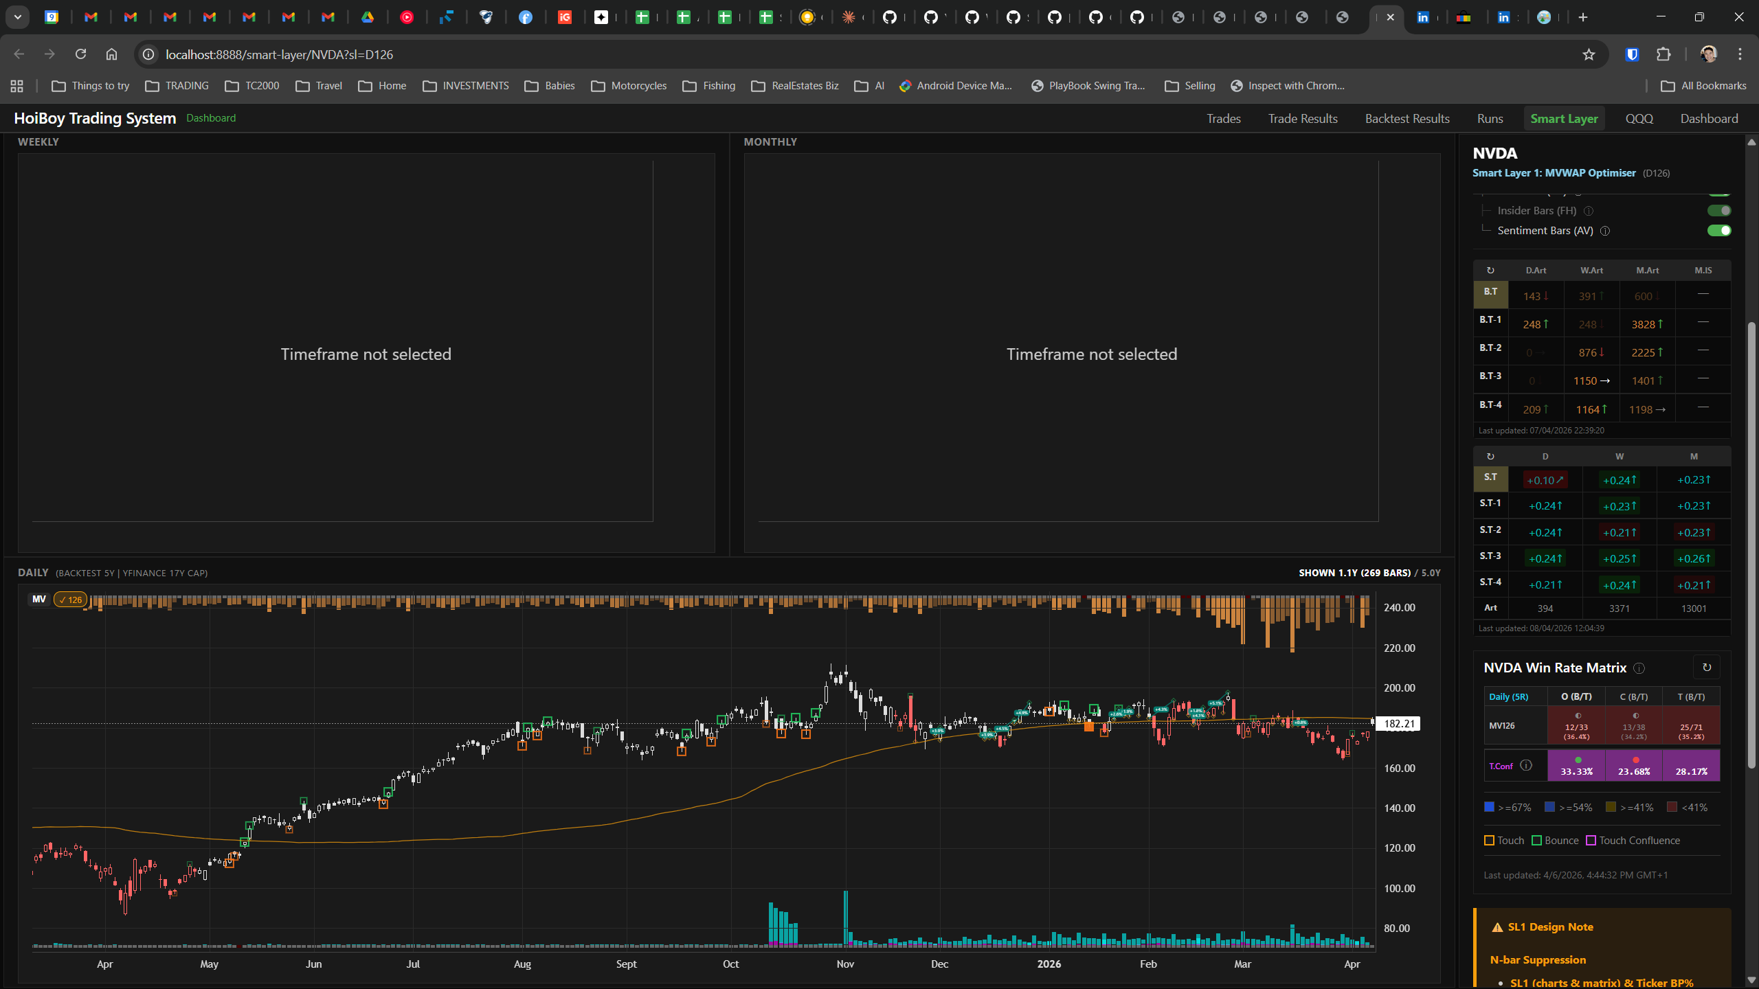
Task: Click the S.T daily sentiment +0.10 cell
Action: 1545,480
